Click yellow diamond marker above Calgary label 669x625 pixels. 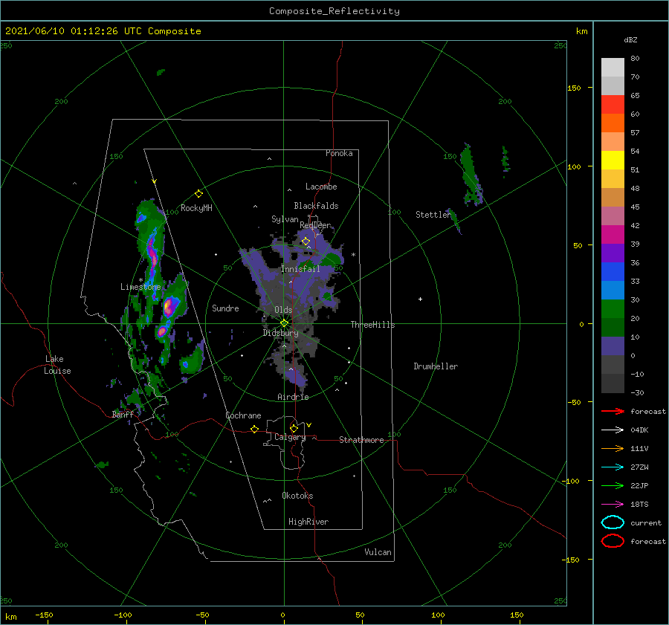[294, 428]
